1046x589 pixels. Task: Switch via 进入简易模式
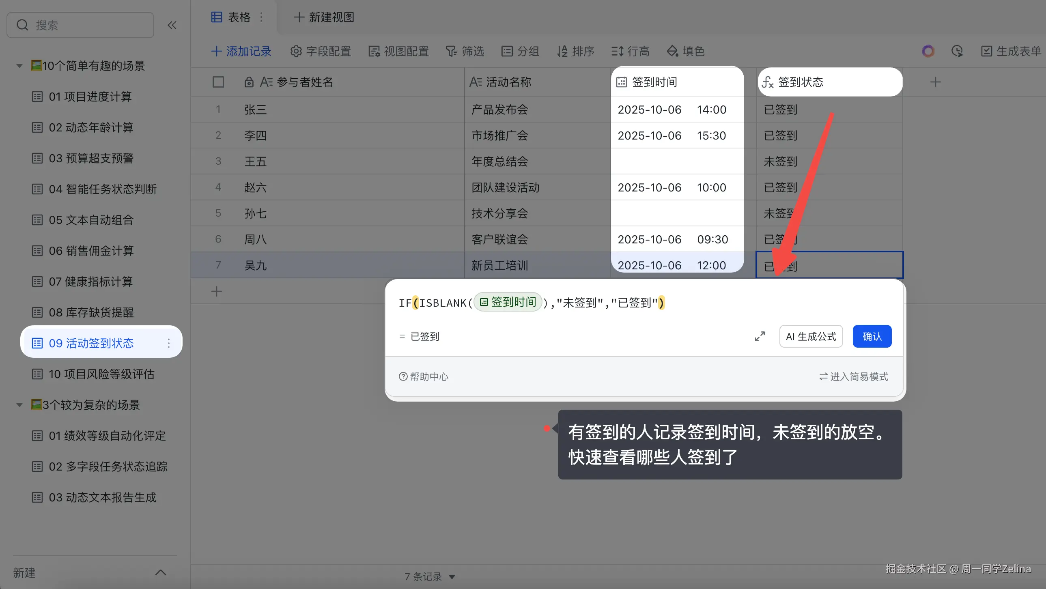(854, 377)
